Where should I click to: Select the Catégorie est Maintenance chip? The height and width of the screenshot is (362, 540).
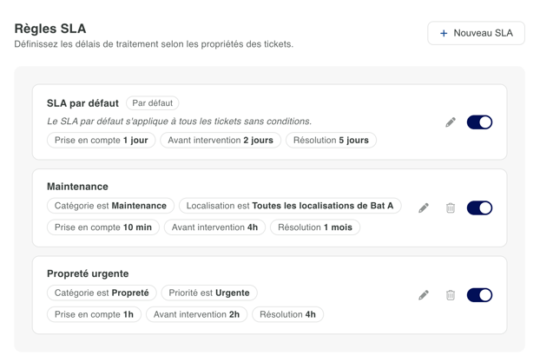(110, 206)
